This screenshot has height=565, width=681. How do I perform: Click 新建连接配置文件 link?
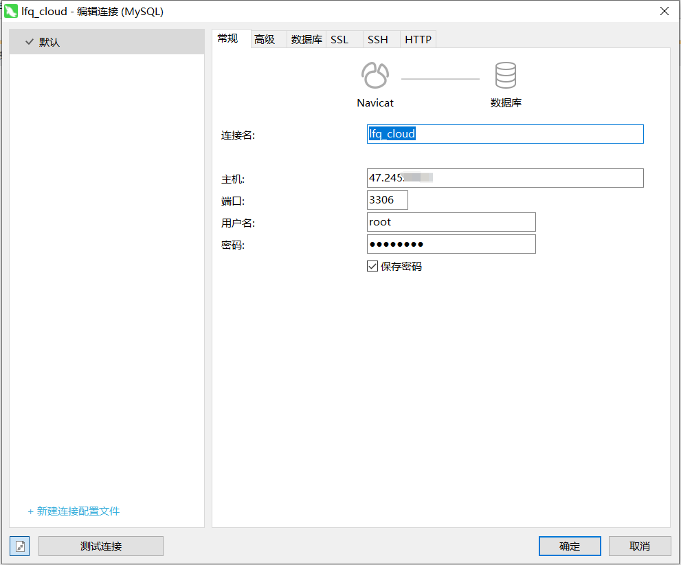(74, 511)
